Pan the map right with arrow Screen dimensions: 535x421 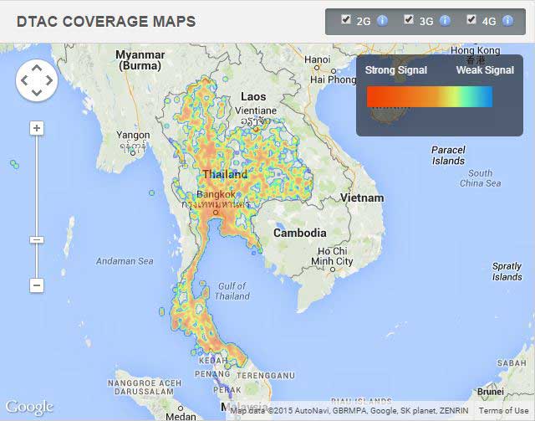[49, 80]
